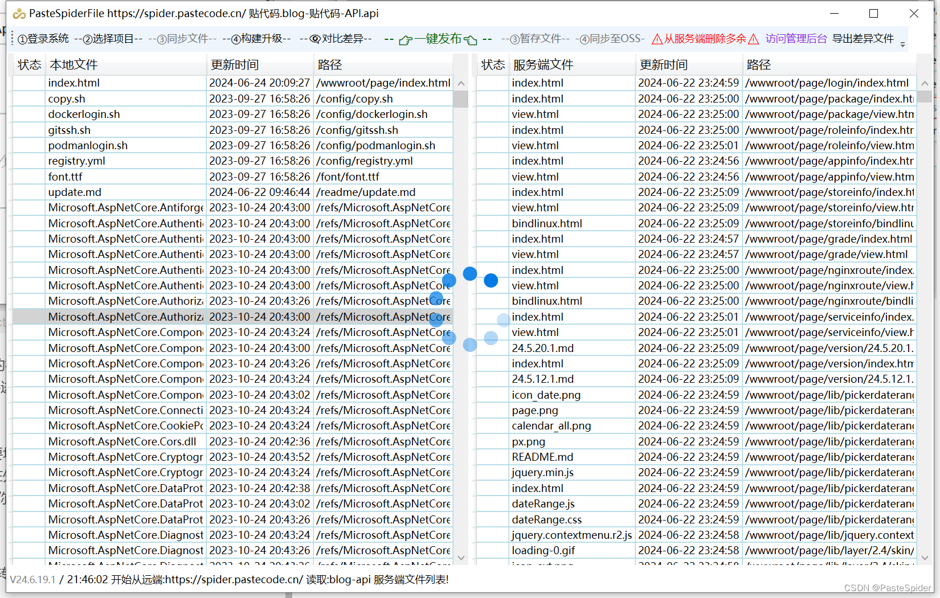Click the ③暂存文件 toolbar item
Viewport: 940px width, 598px height.
click(x=536, y=39)
